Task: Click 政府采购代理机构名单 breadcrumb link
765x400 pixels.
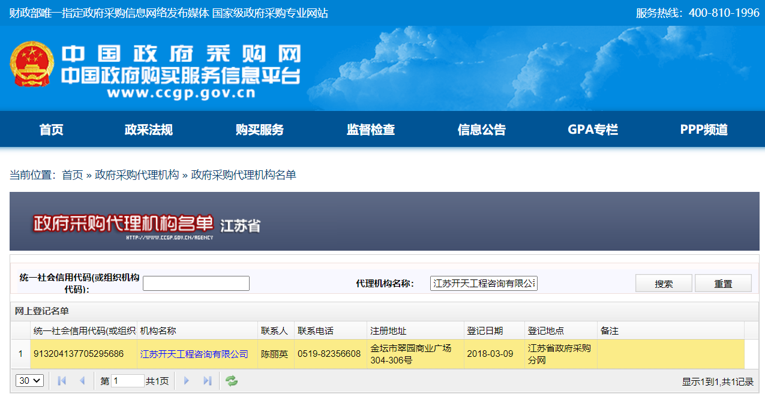Action: (244, 175)
